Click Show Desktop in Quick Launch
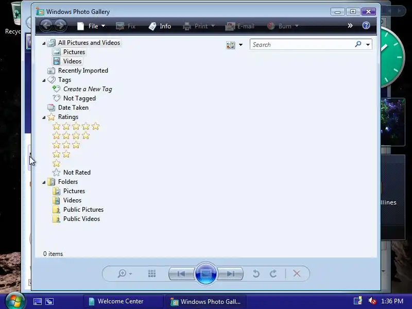 coord(37,301)
